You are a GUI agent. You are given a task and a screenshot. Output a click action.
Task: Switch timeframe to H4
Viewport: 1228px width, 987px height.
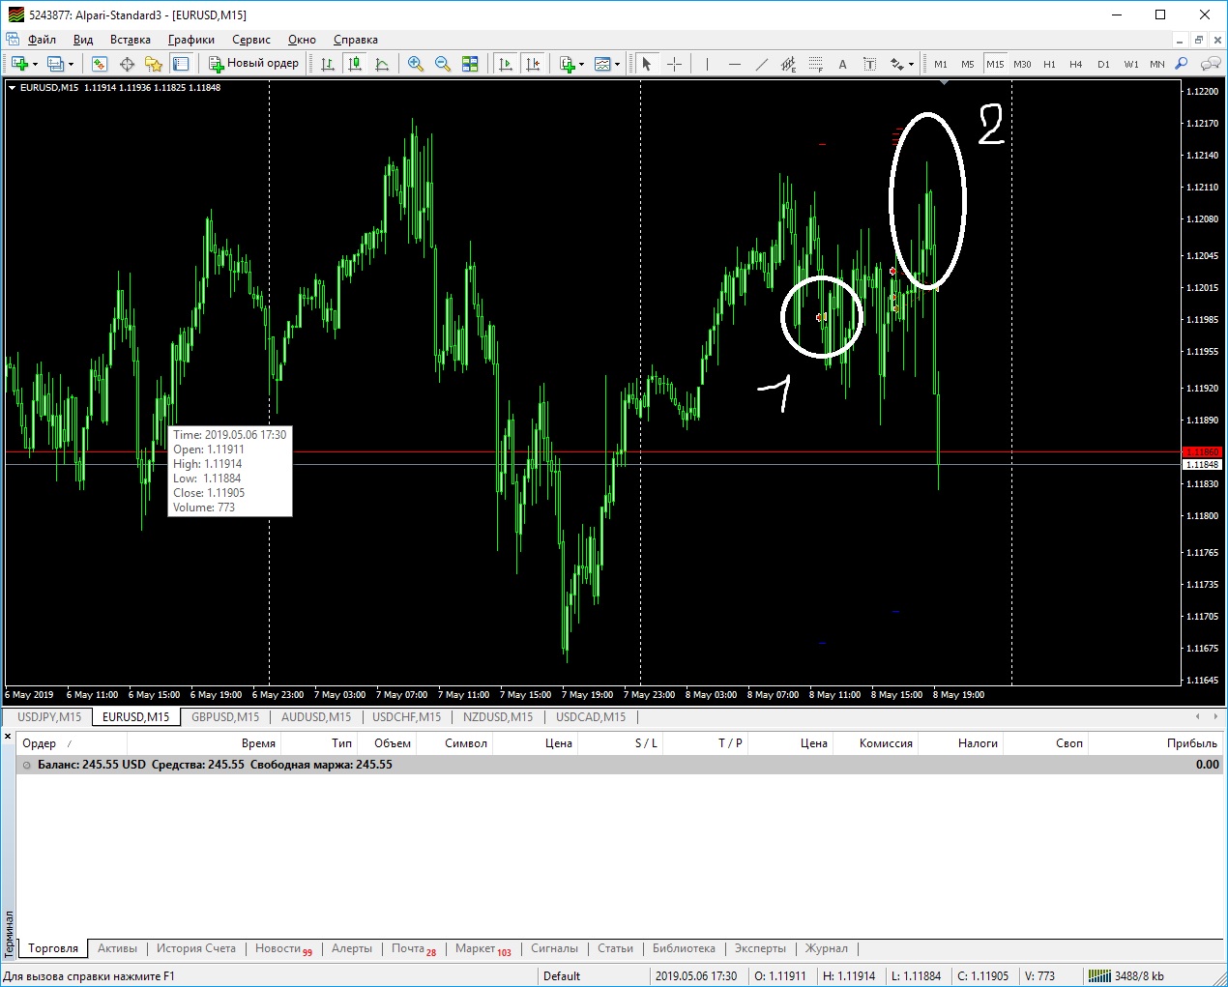(1076, 64)
